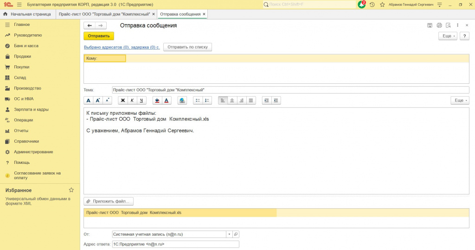Open the vertical three-dot menu
Image resolution: width=475 pixels, height=250 pixels.
pyautogui.click(x=458, y=25)
